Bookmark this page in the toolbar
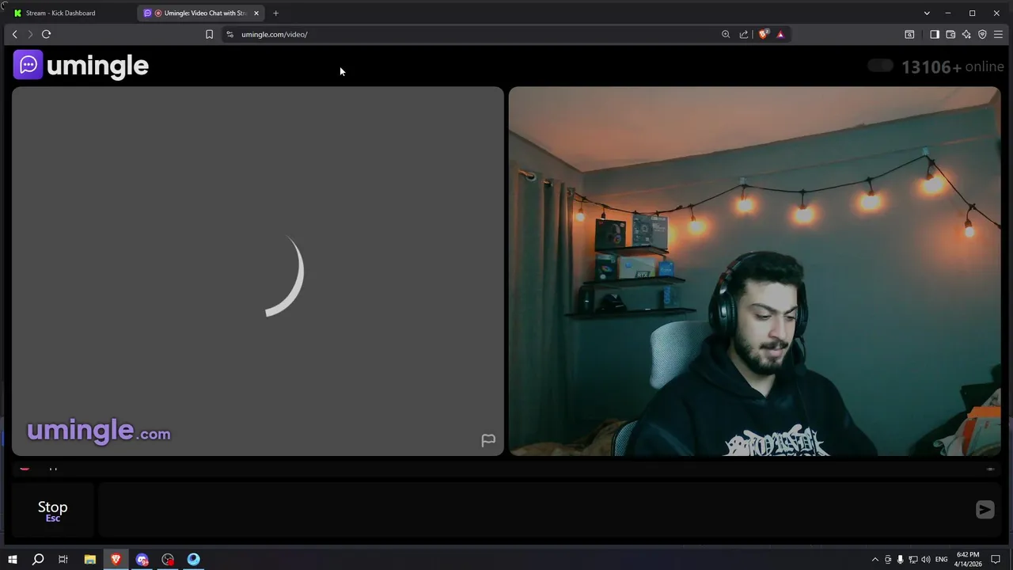The image size is (1013, 570). 209,34
